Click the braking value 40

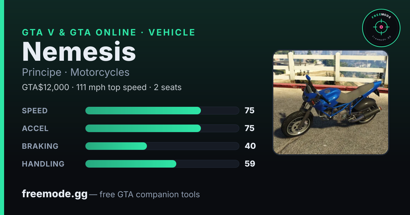click(x=250, y=146)
